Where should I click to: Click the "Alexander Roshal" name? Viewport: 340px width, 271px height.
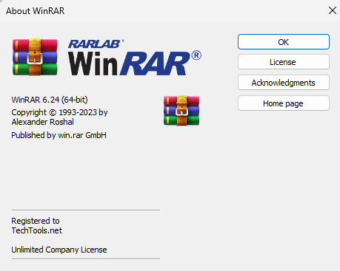tap(42, 122)
